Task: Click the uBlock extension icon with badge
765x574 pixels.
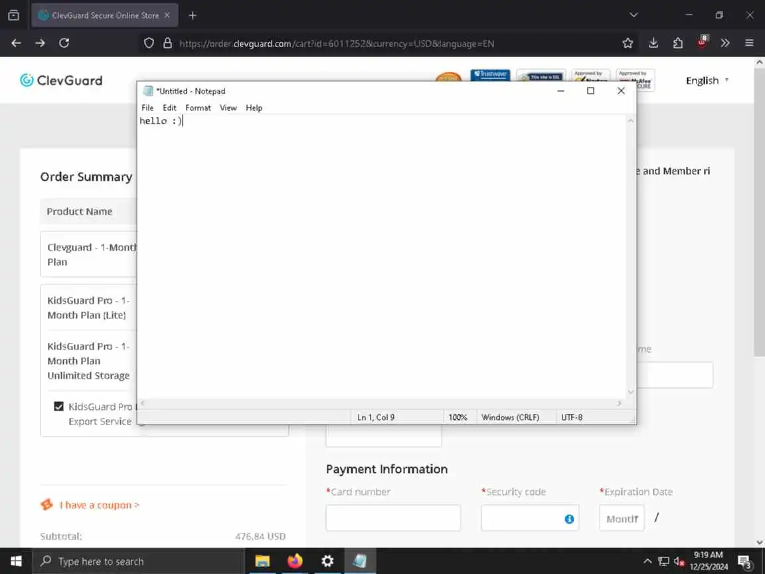Action: [701, 42]
